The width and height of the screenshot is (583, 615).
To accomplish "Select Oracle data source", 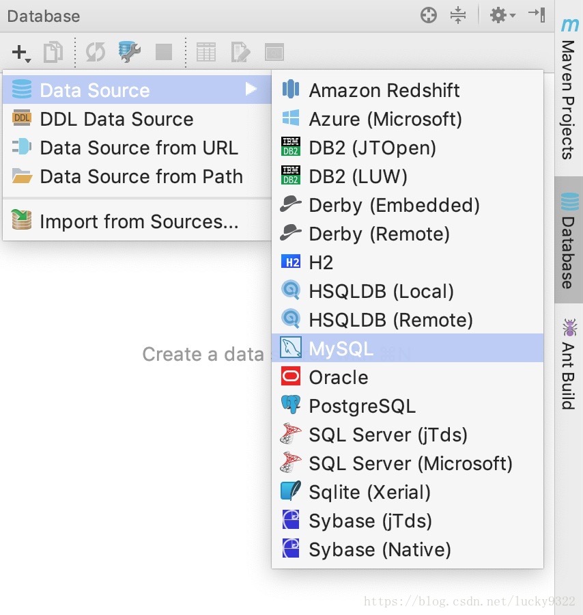I will pos(408,377).
